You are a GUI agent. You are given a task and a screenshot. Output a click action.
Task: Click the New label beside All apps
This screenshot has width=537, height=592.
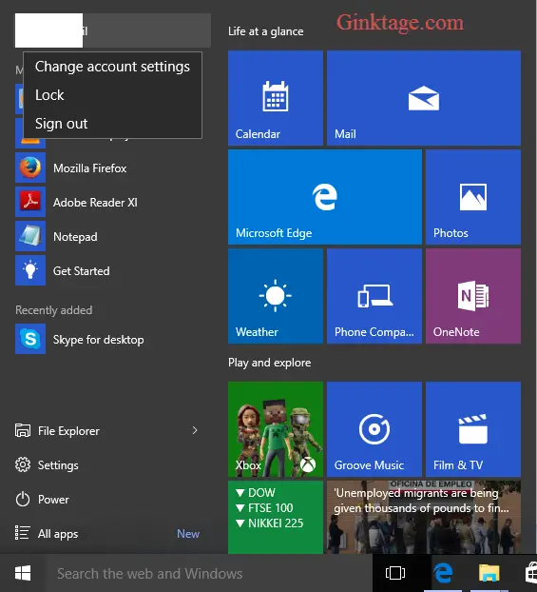pos(188,534)
